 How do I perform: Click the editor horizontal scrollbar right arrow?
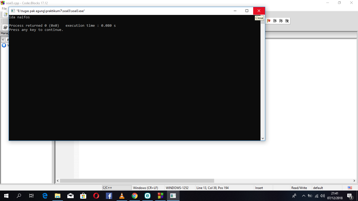pyautogui.click(x=354, y=181)
